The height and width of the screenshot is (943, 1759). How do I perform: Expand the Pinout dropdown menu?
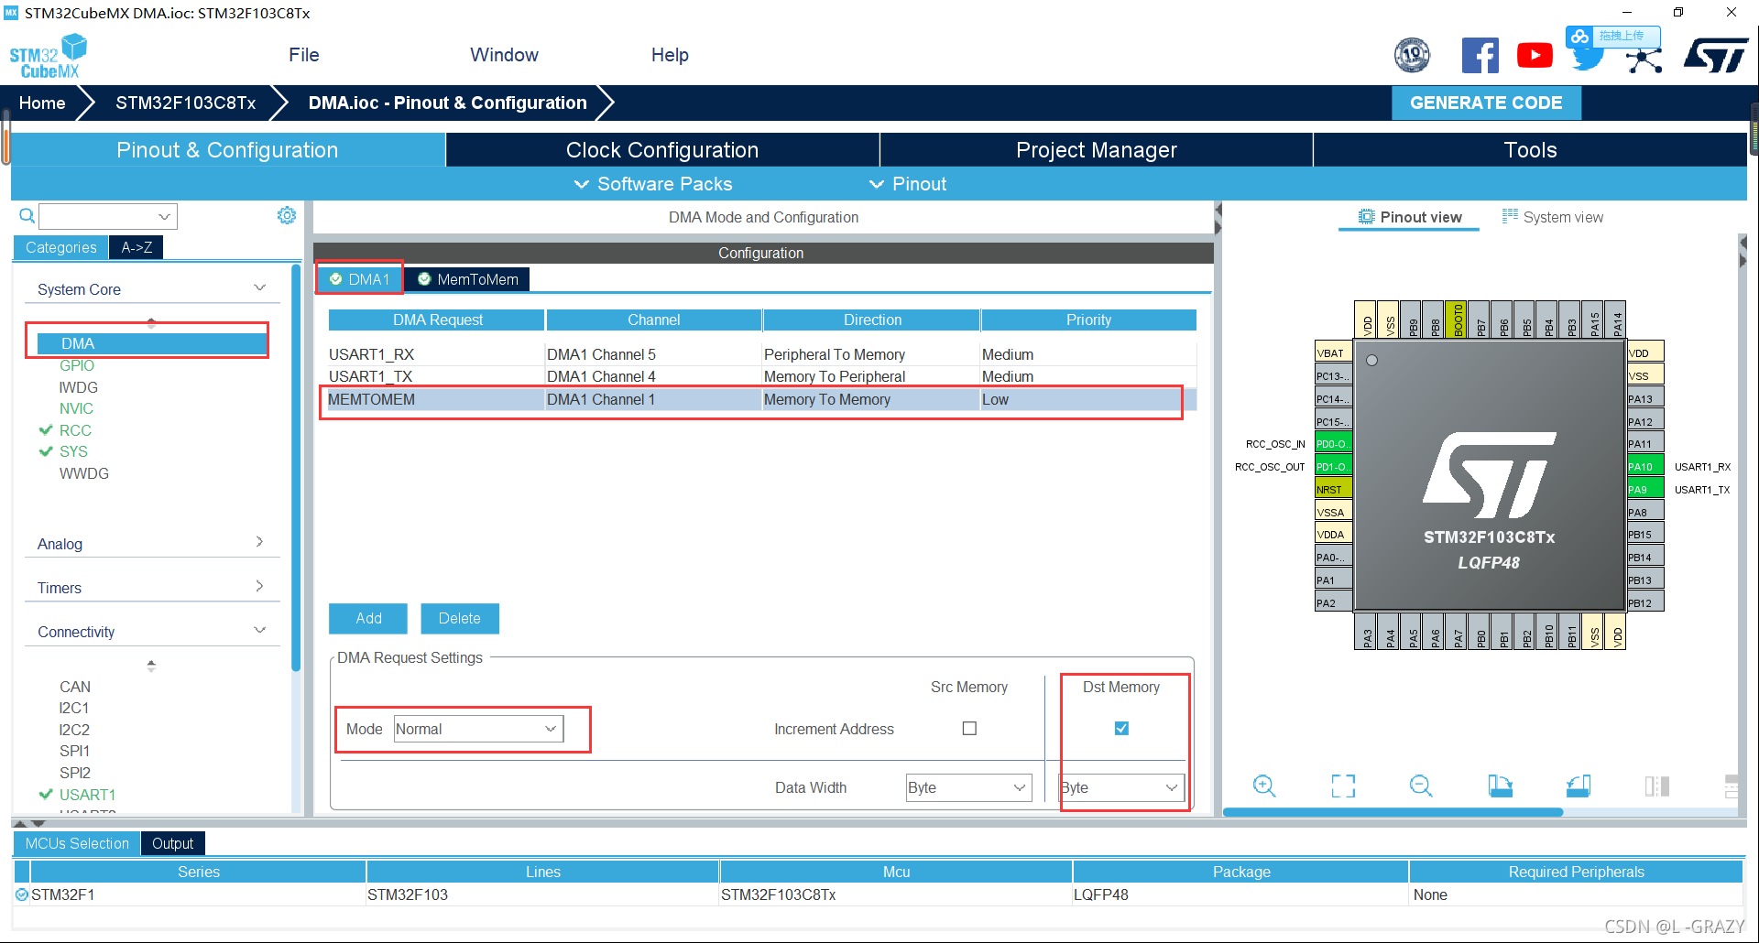point(908,184)
